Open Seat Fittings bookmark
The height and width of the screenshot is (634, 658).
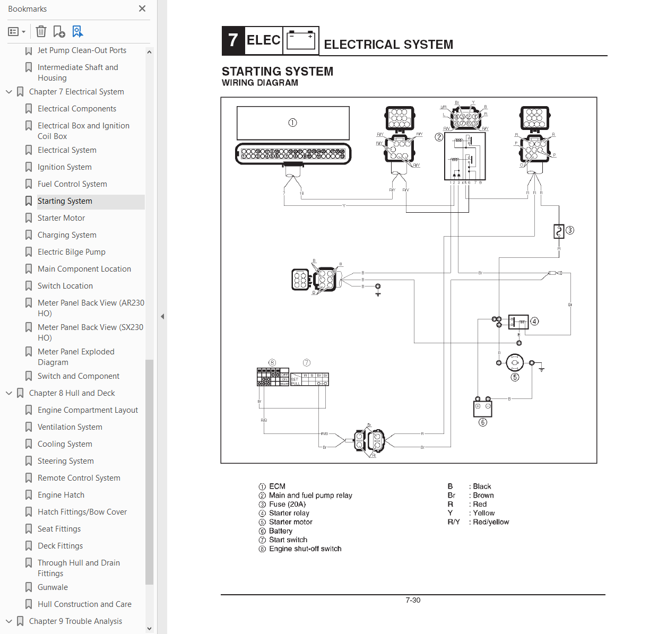(x=59, y=529)
